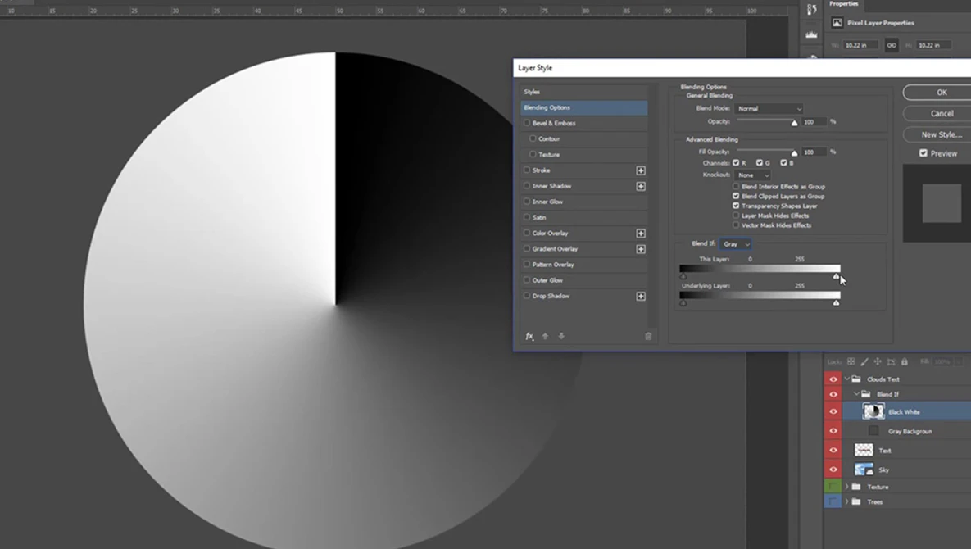Enable the Satin checkbox
This screenshot has width=971, height=549.
[527, 217]
